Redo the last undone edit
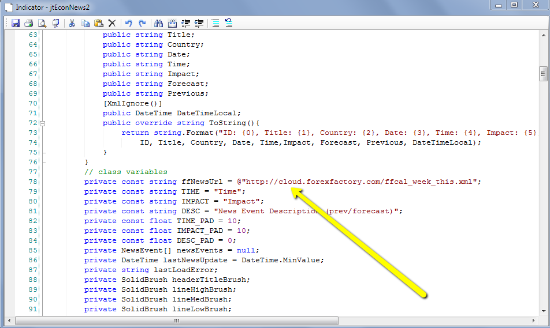Screen dimensions: 550x328 142,23
